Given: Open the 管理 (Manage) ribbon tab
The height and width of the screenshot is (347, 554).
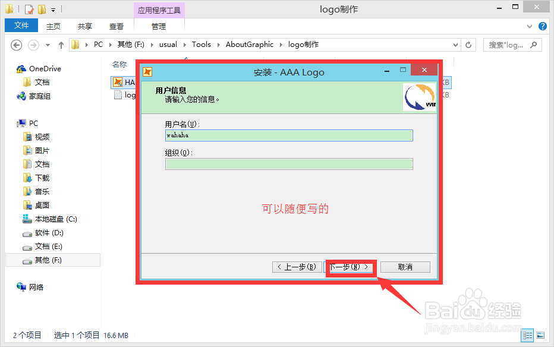Looking at the screenshot, I should pyautogui.click(x=159, y=27).
